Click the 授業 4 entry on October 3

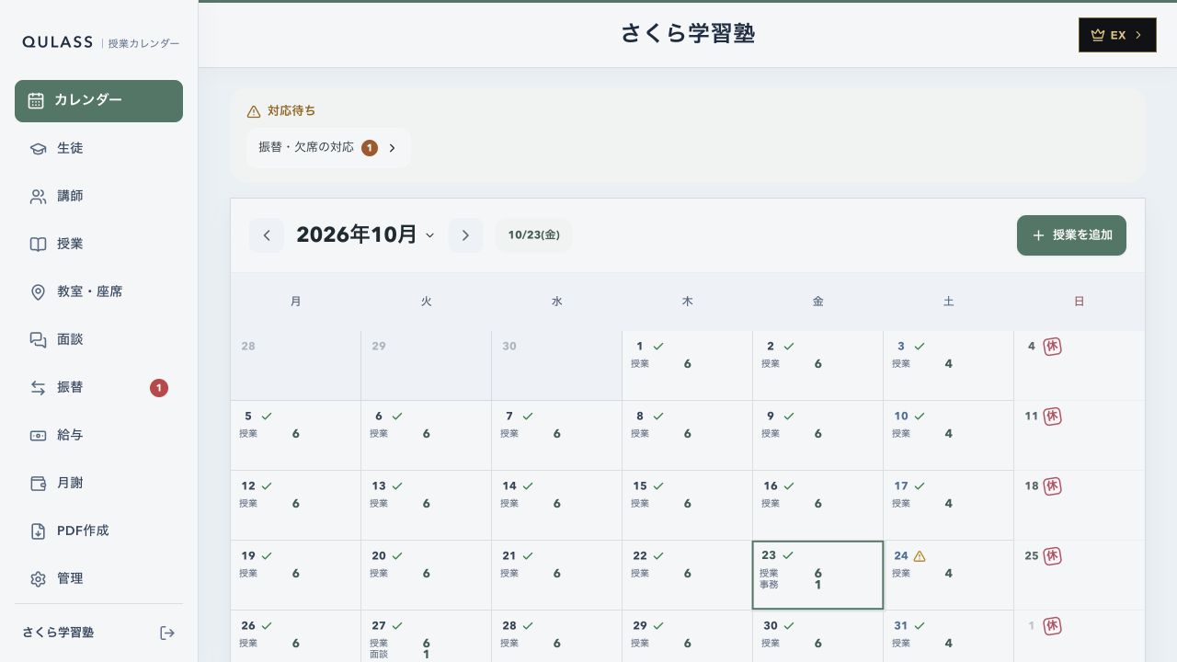[x=922, y=364]
